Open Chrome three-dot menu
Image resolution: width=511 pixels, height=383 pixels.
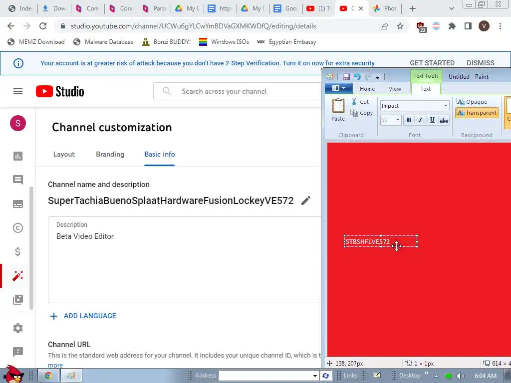pos(500,26)
